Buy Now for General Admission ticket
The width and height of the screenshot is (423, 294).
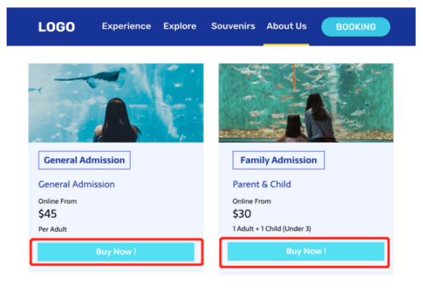(115, 252)
